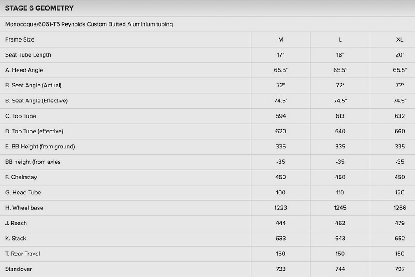Click the A. Head Angle row label
This screenshot has height=277, width=415.
click(24, 70)
